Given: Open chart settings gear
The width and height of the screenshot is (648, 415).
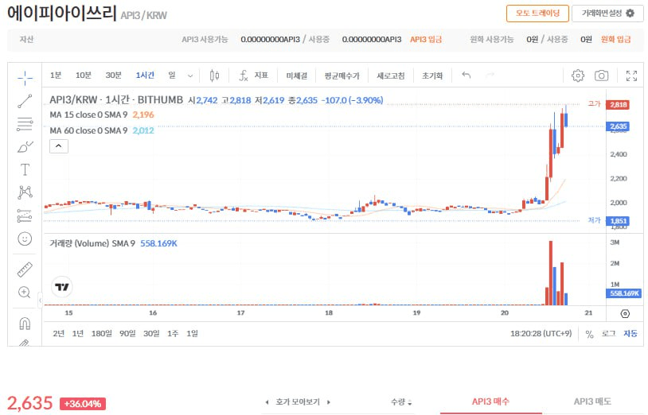Looking at the screenshot, I should tap(578, 76).
